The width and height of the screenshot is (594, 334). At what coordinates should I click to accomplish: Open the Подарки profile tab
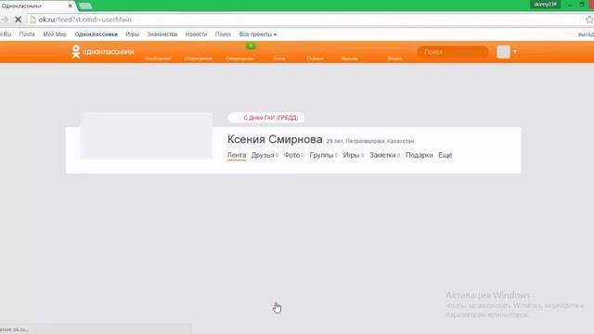(x=419, y=155)
